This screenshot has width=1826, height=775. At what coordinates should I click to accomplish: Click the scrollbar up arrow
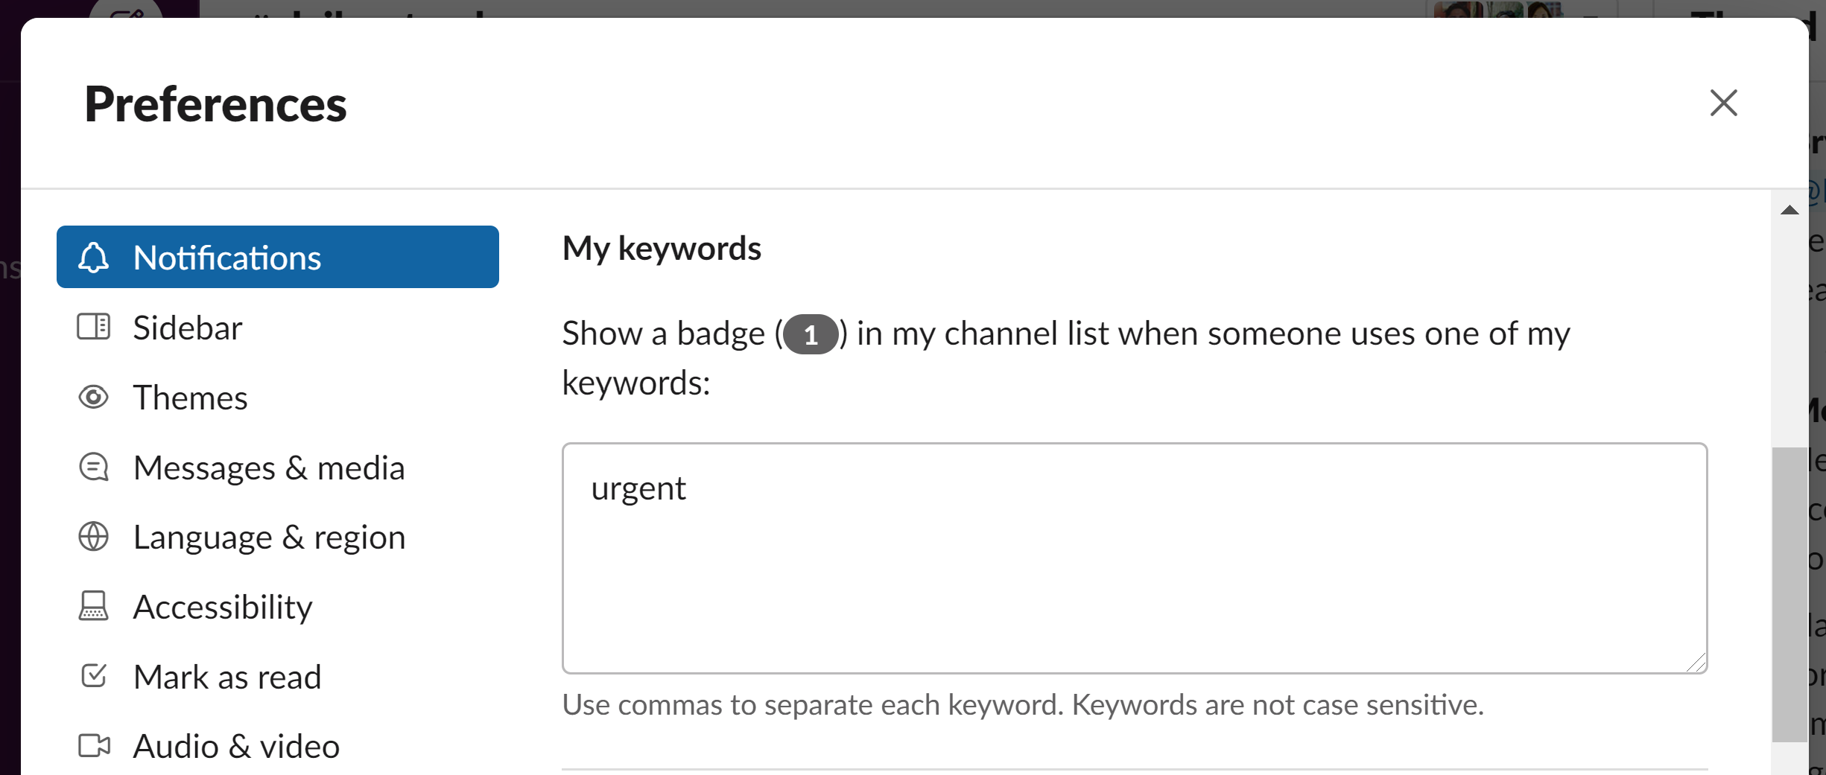(x=1789, y=211)
